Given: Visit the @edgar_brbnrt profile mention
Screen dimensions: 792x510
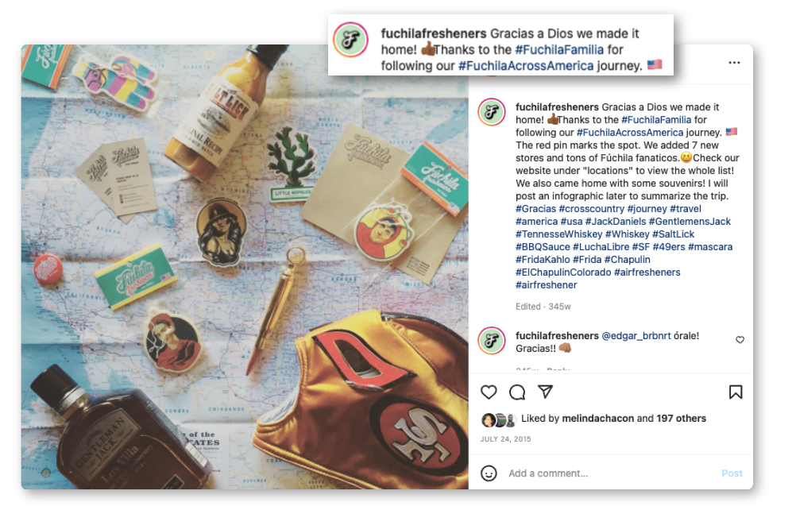Looking at the screenshot, I should [x=636, y=336].
